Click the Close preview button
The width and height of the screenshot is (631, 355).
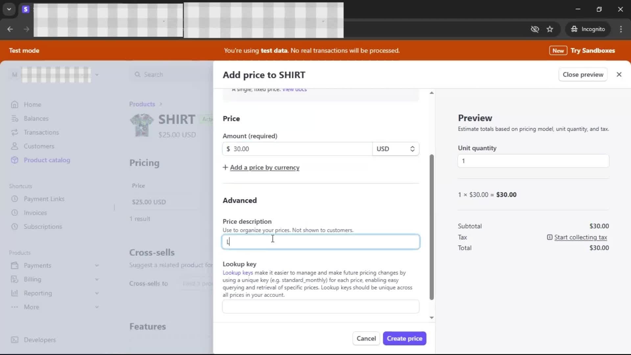(583, 75)
